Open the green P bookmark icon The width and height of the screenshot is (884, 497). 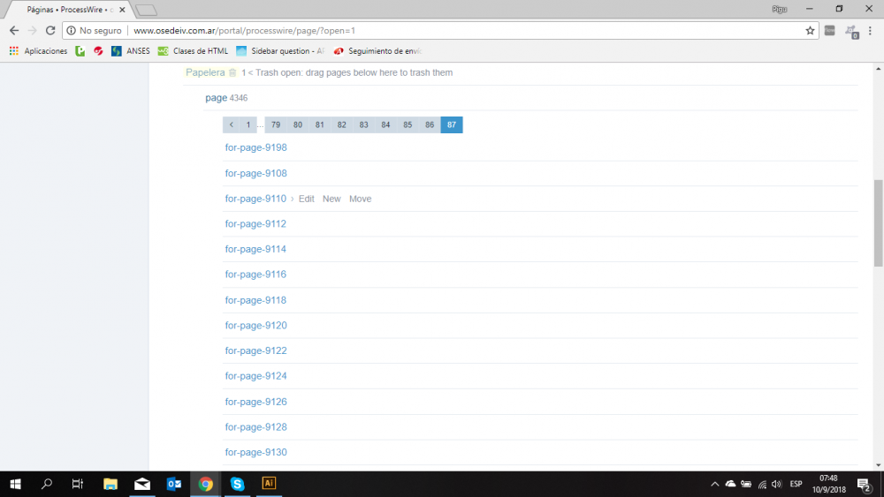coord(80,50)
